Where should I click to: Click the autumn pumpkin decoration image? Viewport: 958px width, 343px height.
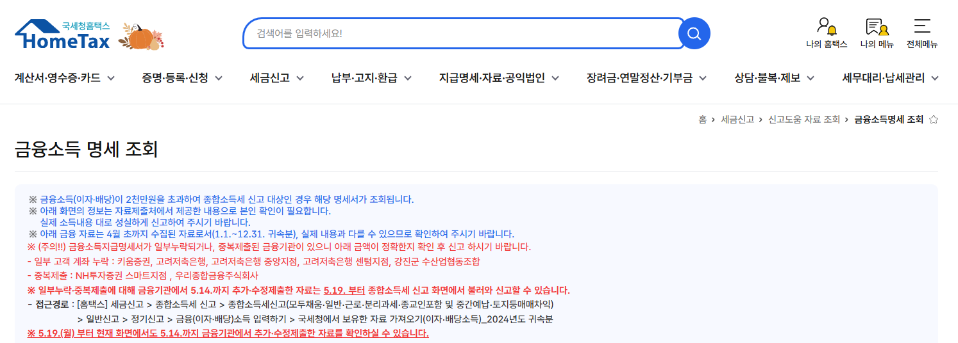click(x=142, y=36)
